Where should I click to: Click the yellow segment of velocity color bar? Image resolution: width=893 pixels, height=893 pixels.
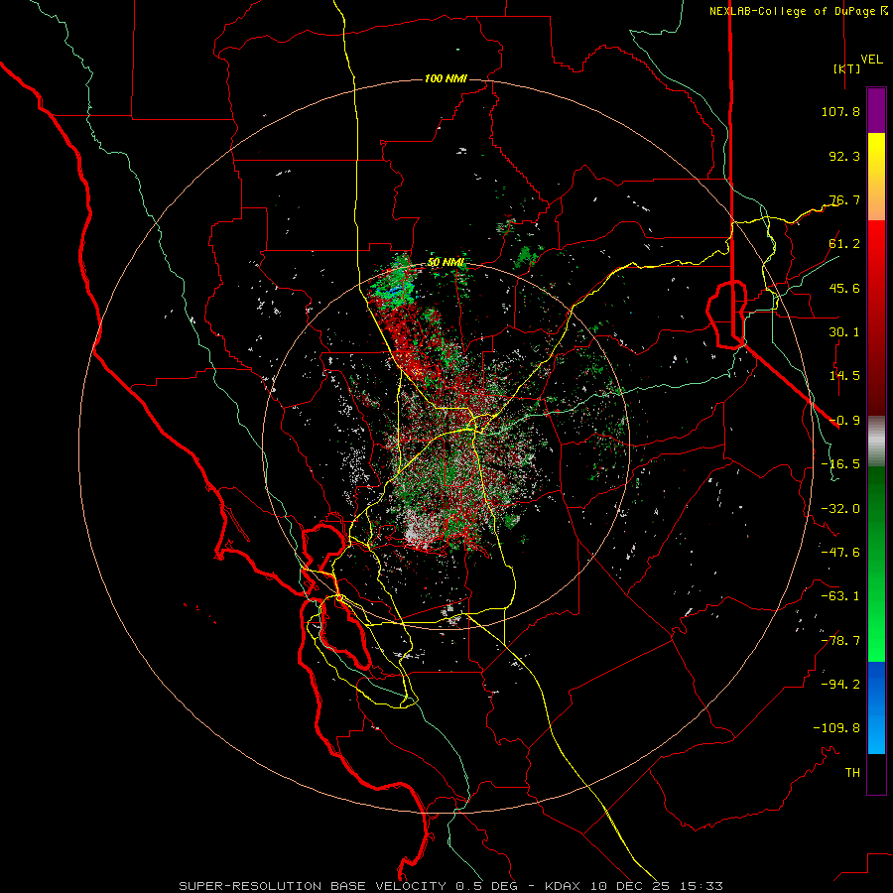click(x=876, y=177)
